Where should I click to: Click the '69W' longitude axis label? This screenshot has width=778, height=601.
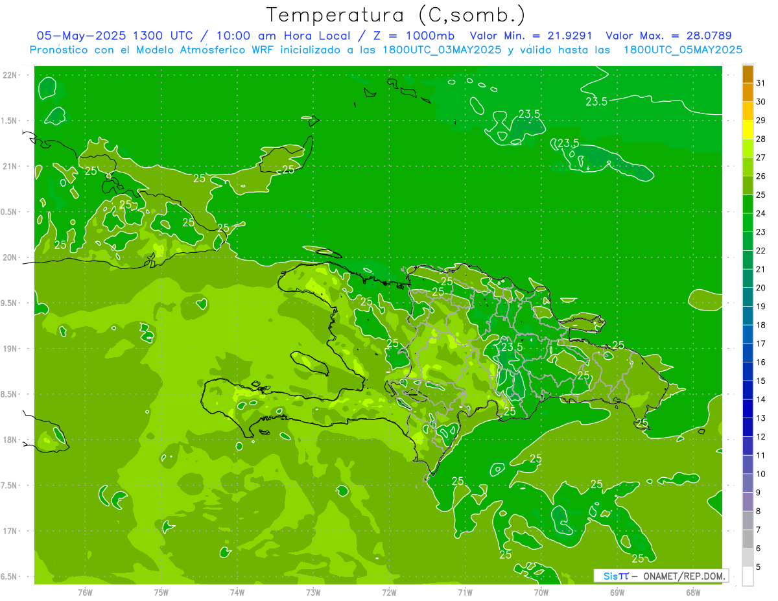pyautogui.click(x=617, y=592)
